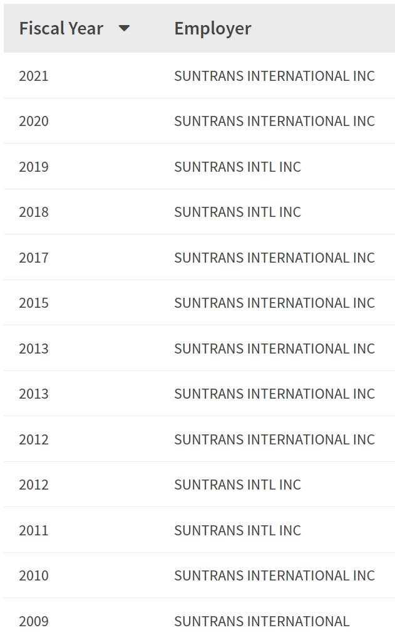The height and width of the screenshot is (635, 395).
Task: Open the 2020 SUNTRANS INTERNATIONAL INC employer entry
Action: click(275, 121)
